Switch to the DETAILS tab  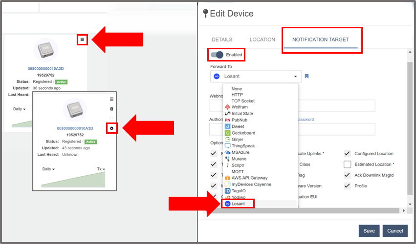(222, 40)
